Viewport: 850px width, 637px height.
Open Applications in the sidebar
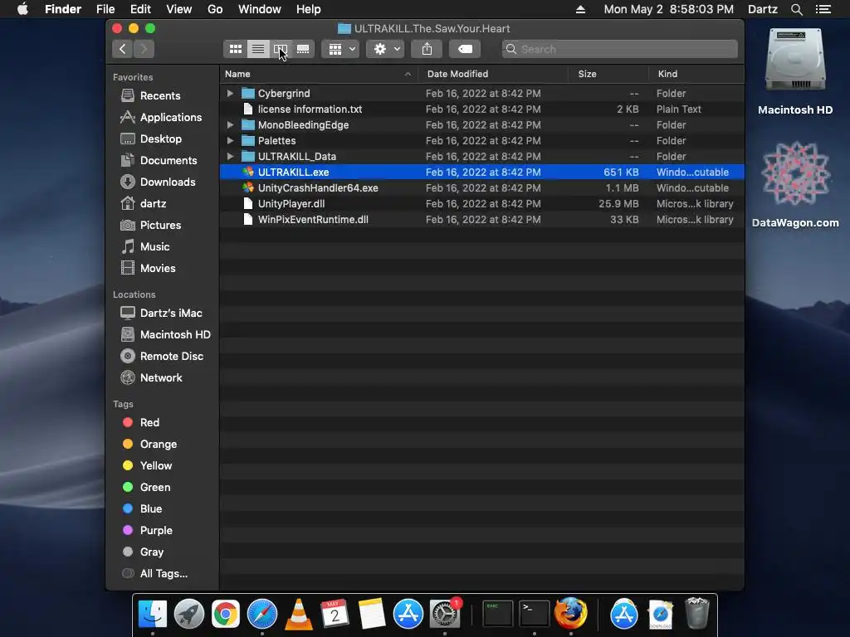point(171,118)
